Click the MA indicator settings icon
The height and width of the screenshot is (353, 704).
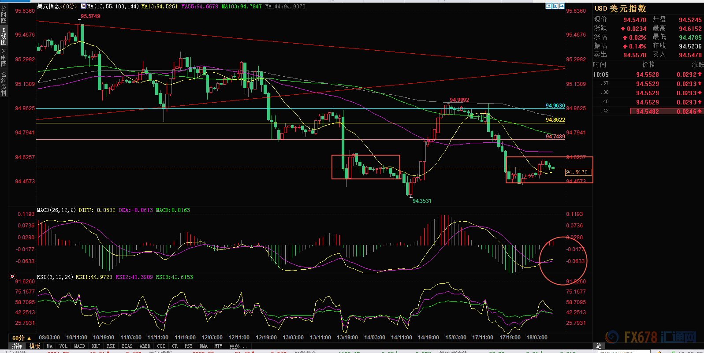[84, 7]
